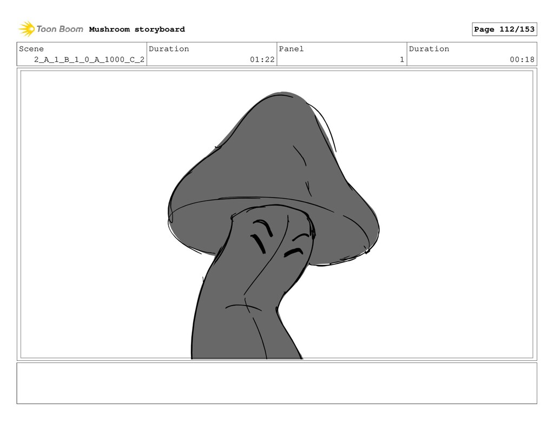Viewport: 554px width, 429px height.
Task: Click the mushroom drawing storyboard panel
Action: click(276, 214)
